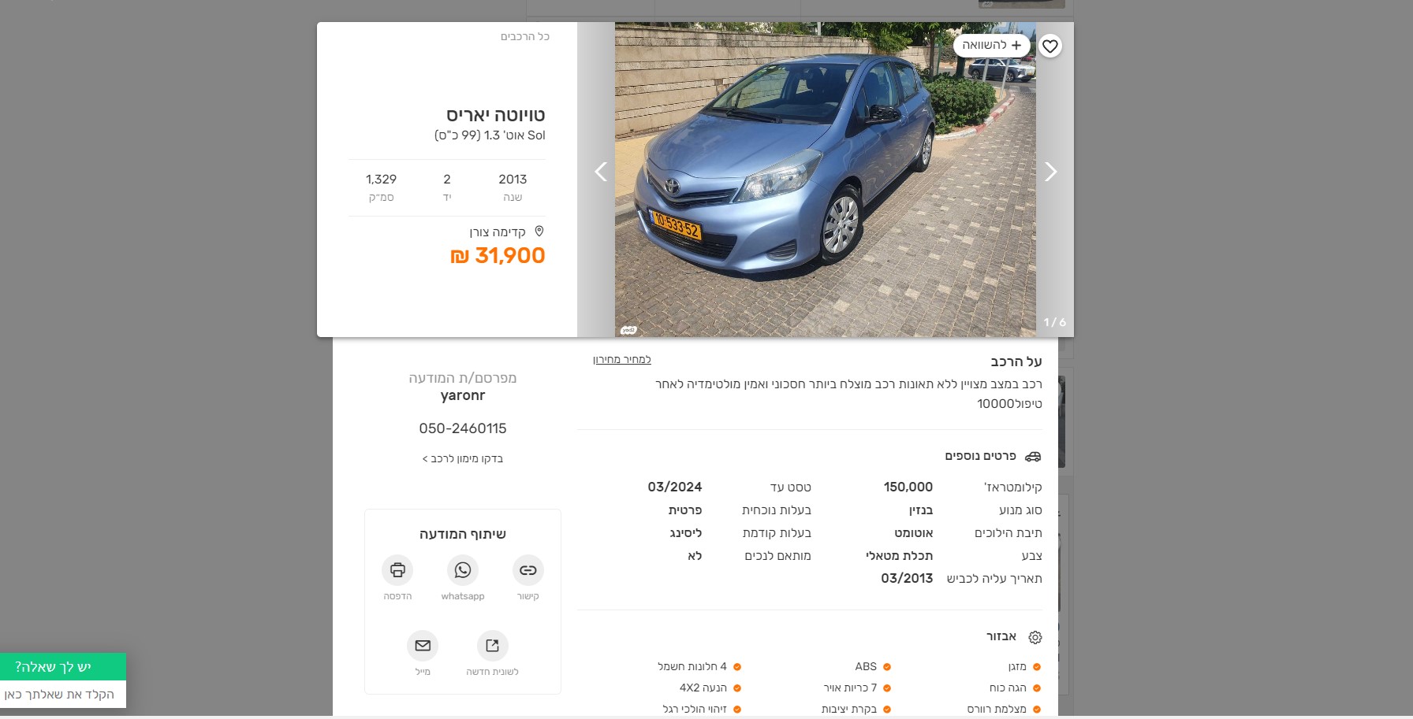Click the הגה כוח feature item
1413x719 pixels.
(1015, 687)
